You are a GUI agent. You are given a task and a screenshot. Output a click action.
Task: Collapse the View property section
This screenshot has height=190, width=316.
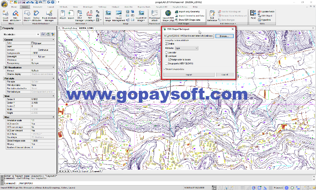pos(53,96)
